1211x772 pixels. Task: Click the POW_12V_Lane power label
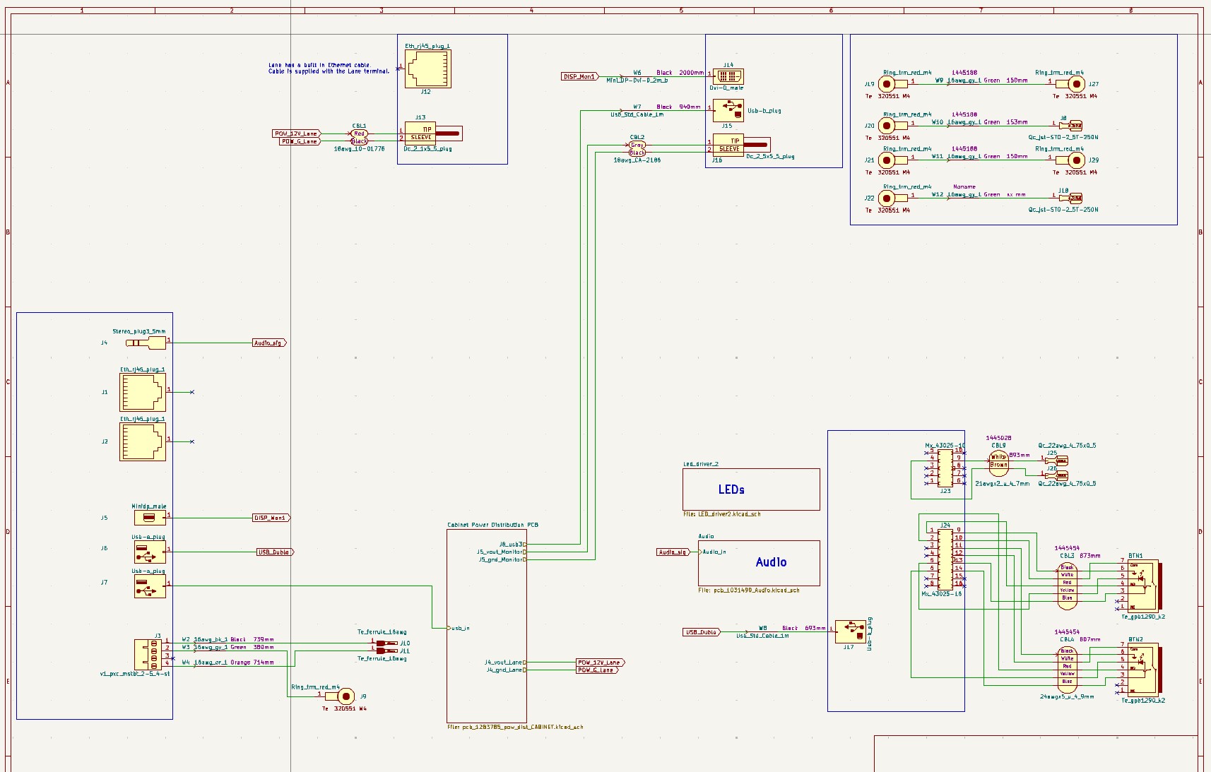[295, 133]
